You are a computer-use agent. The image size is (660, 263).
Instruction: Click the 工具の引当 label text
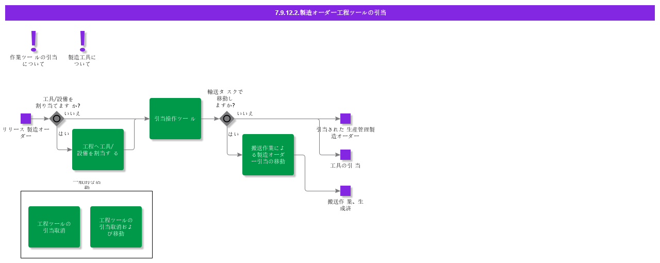[345, 166]
